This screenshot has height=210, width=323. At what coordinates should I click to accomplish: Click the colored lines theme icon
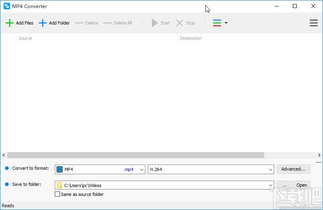(217, 23)
